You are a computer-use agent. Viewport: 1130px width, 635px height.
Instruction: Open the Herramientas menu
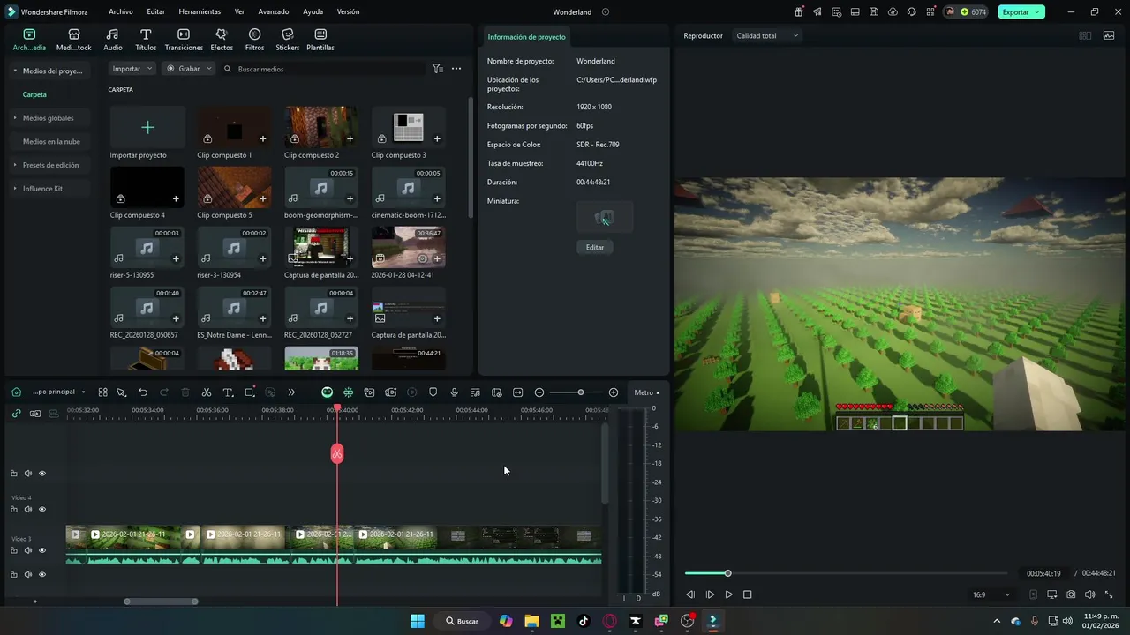200,12
